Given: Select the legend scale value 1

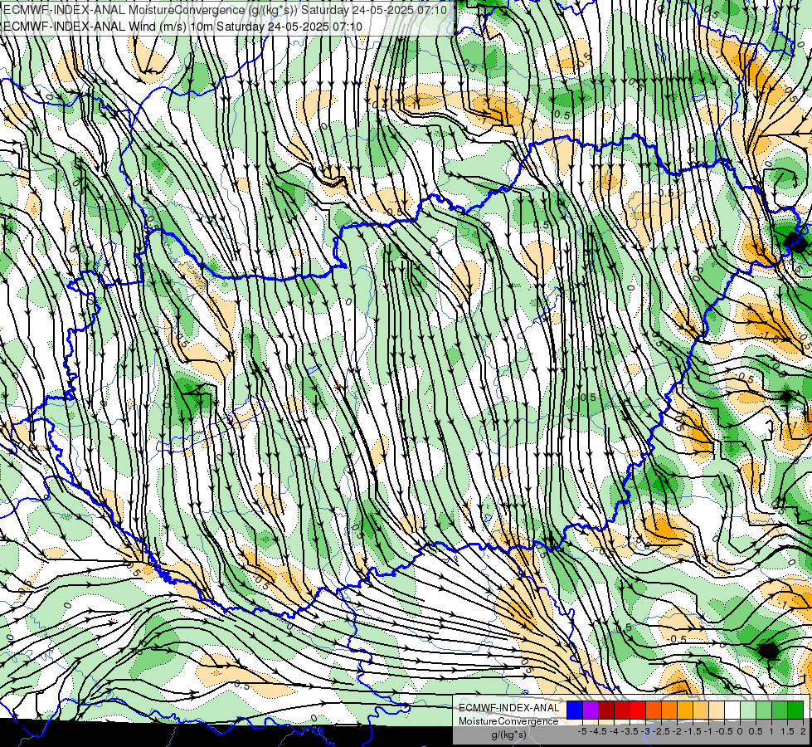Looking at the screenshot, I should (x=771, y=731).
